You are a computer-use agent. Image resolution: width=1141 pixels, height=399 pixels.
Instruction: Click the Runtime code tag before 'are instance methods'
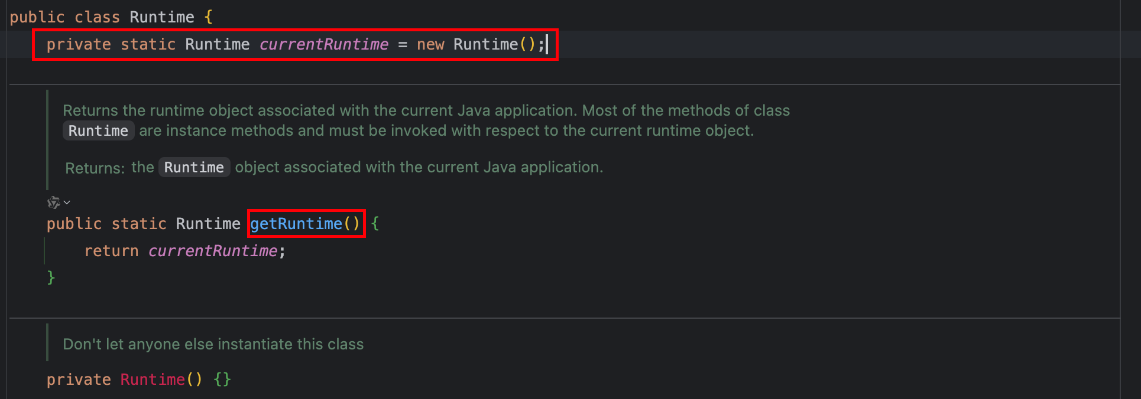point(98,131)
